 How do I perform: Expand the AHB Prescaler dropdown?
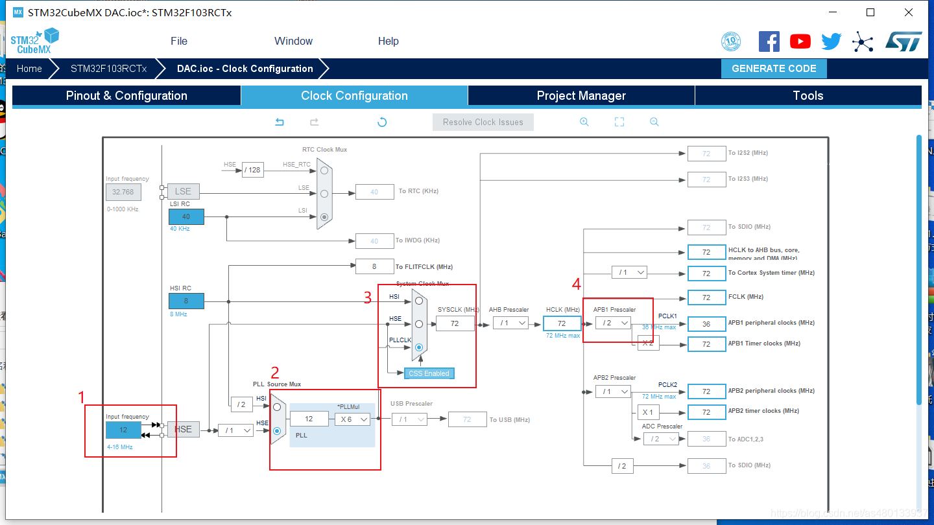510,323
